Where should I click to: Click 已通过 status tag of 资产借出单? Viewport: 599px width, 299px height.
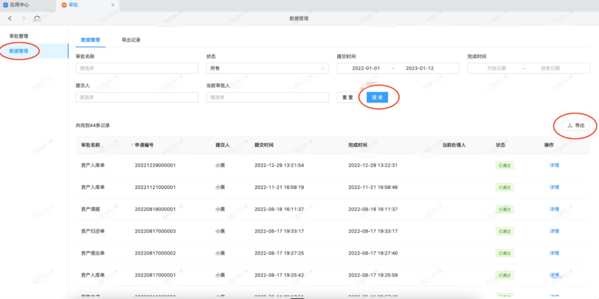click(504, 253)
